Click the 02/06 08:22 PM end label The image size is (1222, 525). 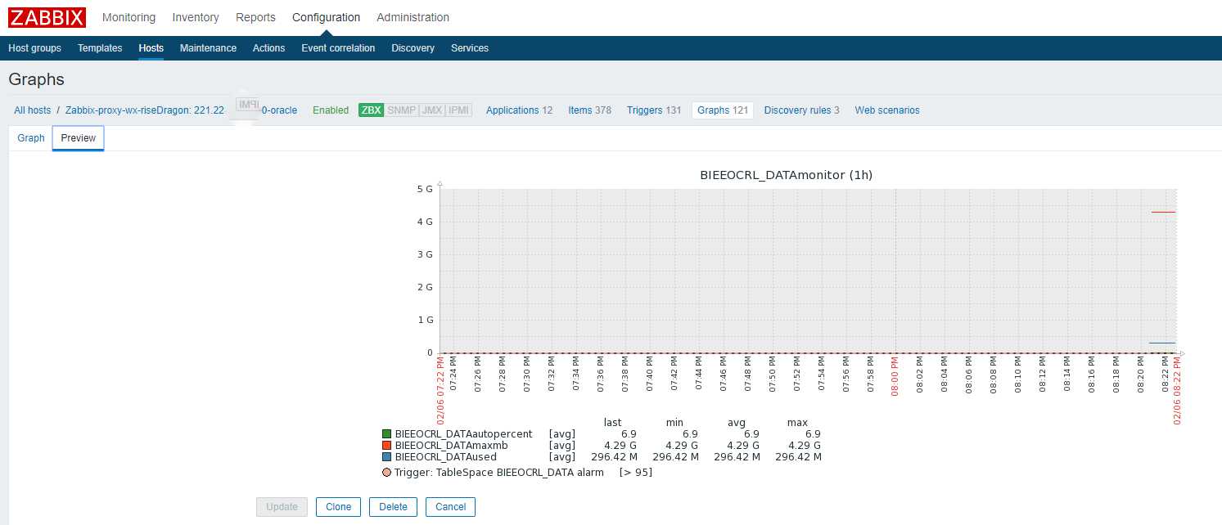(x=1178, y=392)
